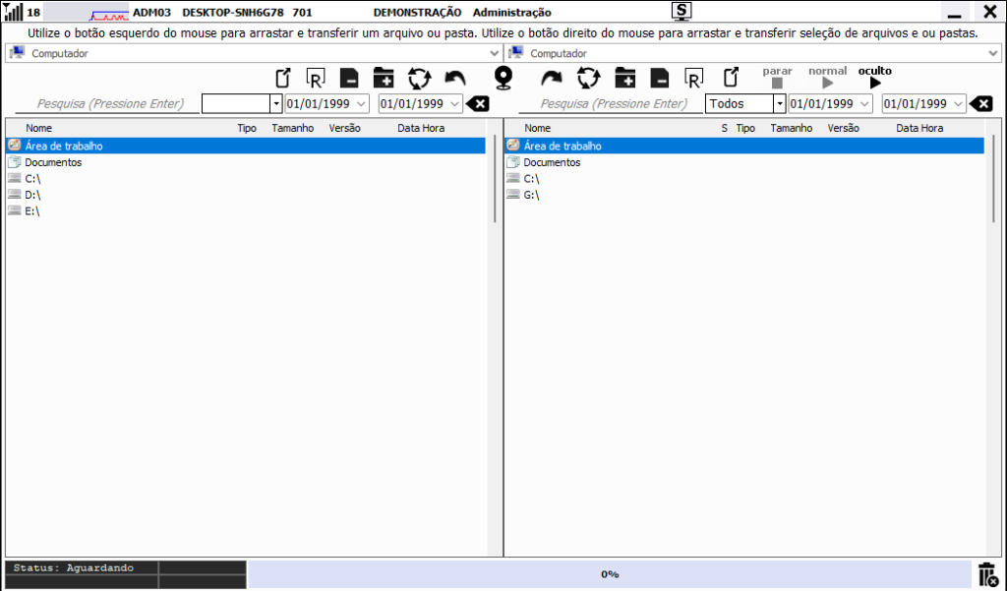The height and width of the screenshot is (591, 1007).
Task: Click the Status: Aguardando status text
Action: coord(73,567)
